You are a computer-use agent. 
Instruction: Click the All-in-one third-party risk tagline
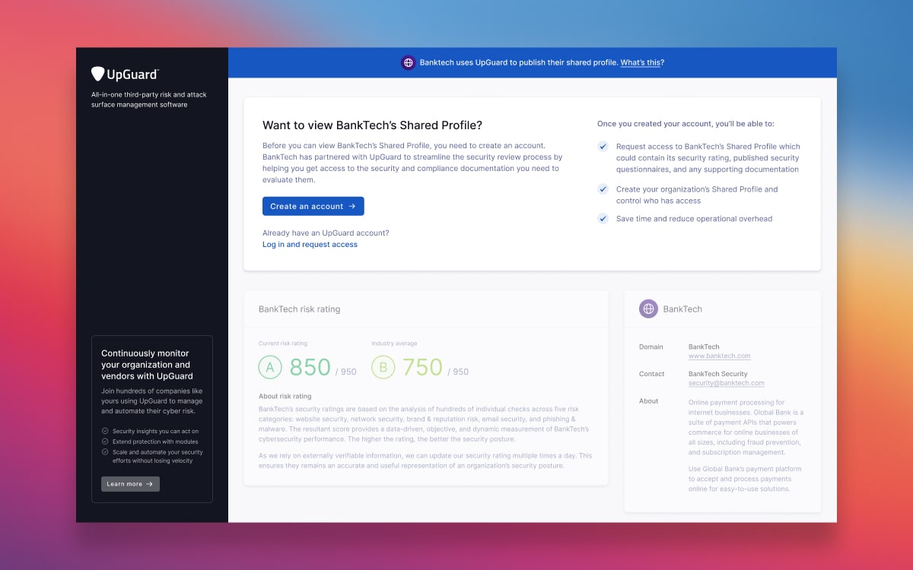(x=149, y=100)
